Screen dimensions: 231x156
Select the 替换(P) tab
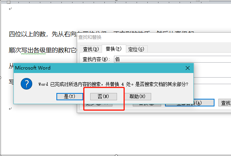coord(114,49)
